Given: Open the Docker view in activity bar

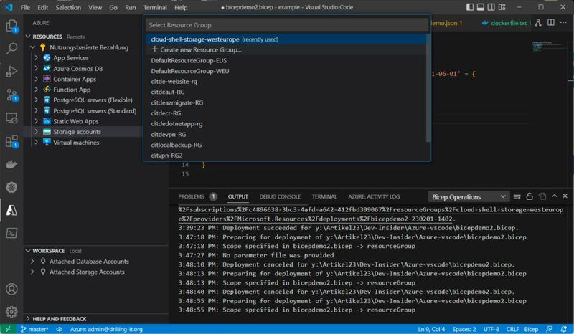Looking at the screenshot, I should (11, 164).
